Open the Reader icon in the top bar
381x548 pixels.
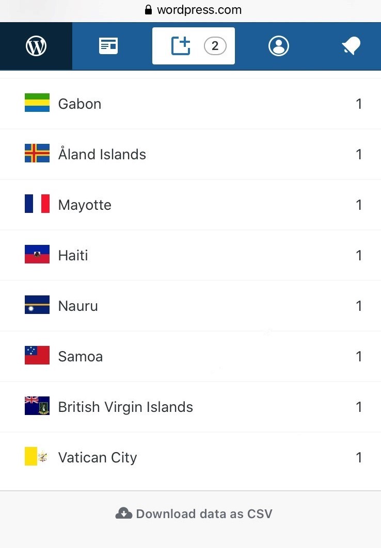point(108,46)
